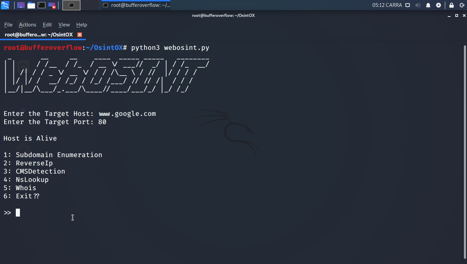Click the 'python3 webosint.py' command text
The width and height of the screenshot is (467, 264).
click(170, 48)
